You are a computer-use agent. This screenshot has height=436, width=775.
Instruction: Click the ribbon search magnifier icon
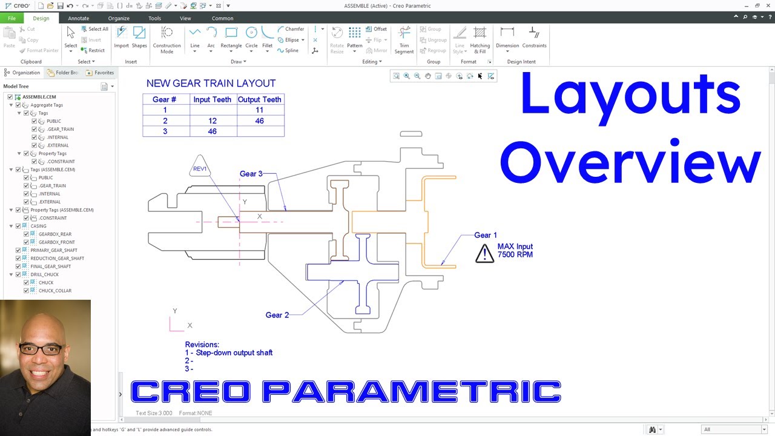pos(746,18)
